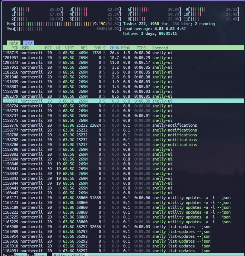
Task: Select shelly-notifications row PID 1158780
Action: tap(123, 135)
